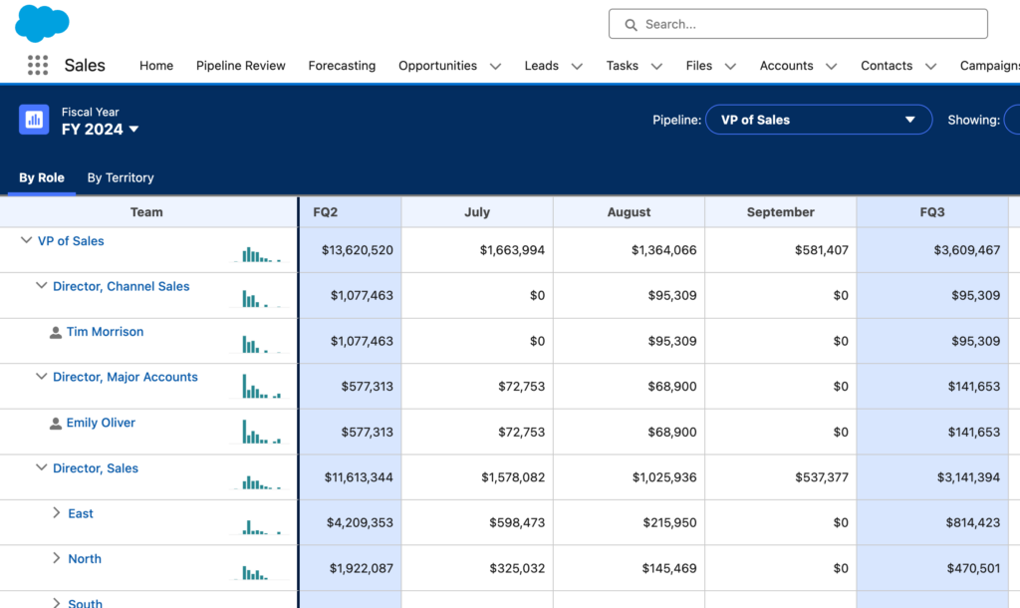Click the Salesforce cloud logo
The height and width of the screenshot is (608, 1020).
click(x=41, y=22)
